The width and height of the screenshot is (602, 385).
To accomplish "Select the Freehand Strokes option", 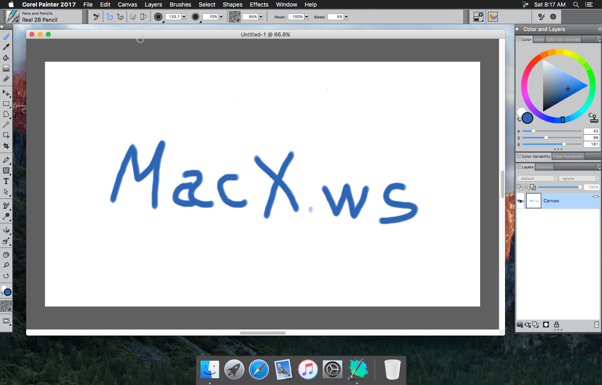I will coord(110,17).
